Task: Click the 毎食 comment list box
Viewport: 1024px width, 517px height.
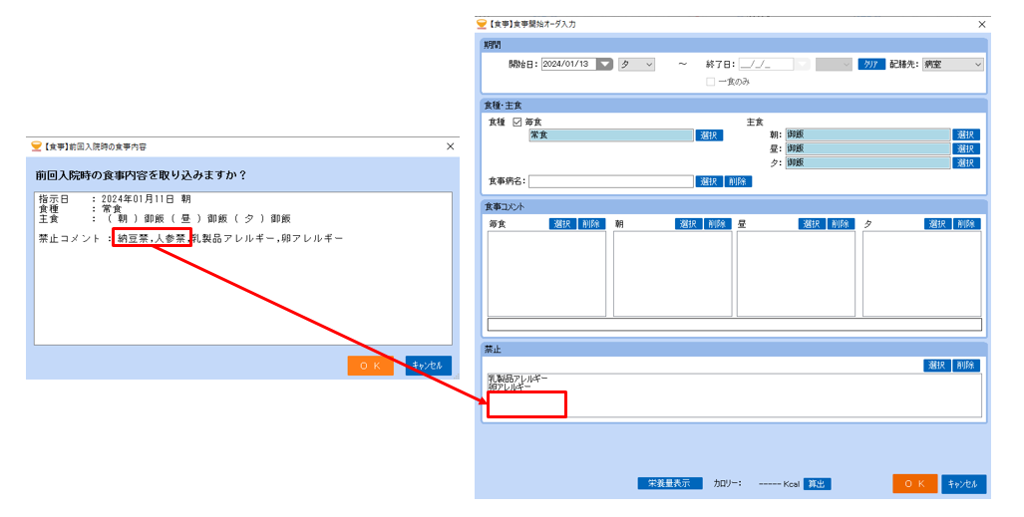Action: [546, 274]
